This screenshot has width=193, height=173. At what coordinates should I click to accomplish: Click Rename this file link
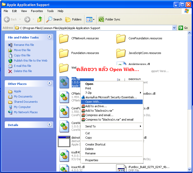click(24, 45)
